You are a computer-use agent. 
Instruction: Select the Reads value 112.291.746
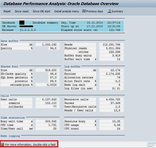point(111,44)
